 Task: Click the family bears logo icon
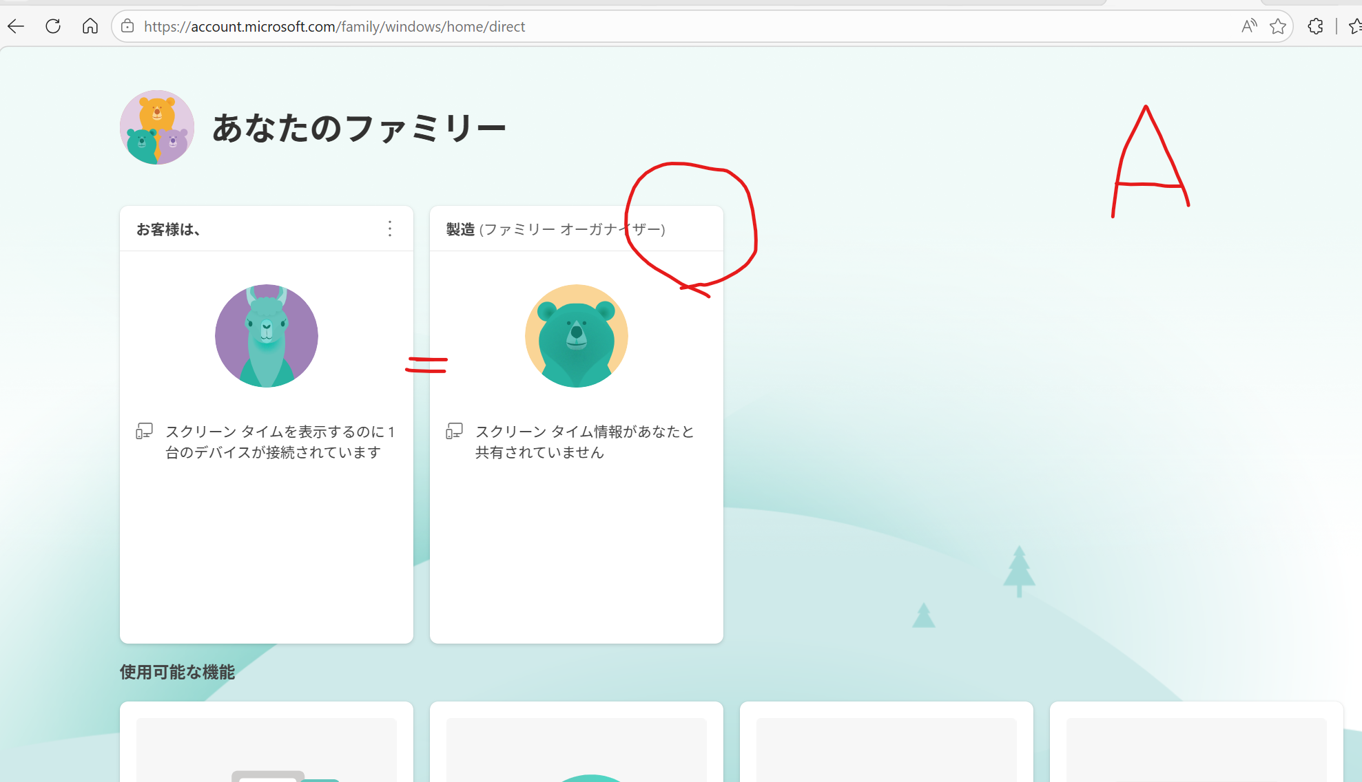point(157,127)
